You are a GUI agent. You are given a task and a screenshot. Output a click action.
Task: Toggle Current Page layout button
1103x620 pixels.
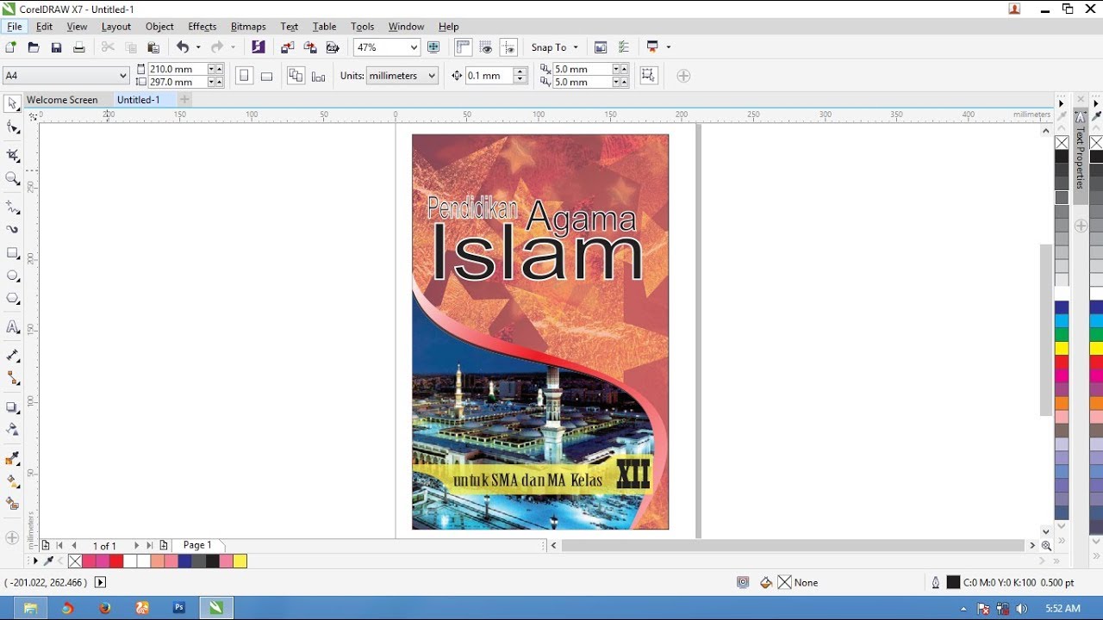[319, 76]
